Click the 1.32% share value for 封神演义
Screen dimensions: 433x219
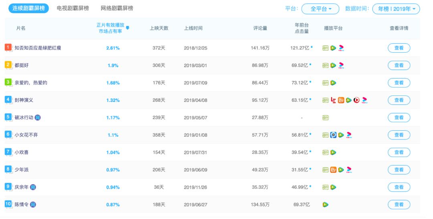pos(113,100)
